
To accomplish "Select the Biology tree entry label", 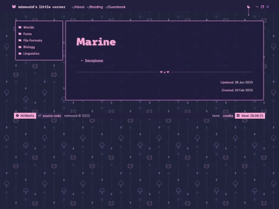I will point(29,47).
